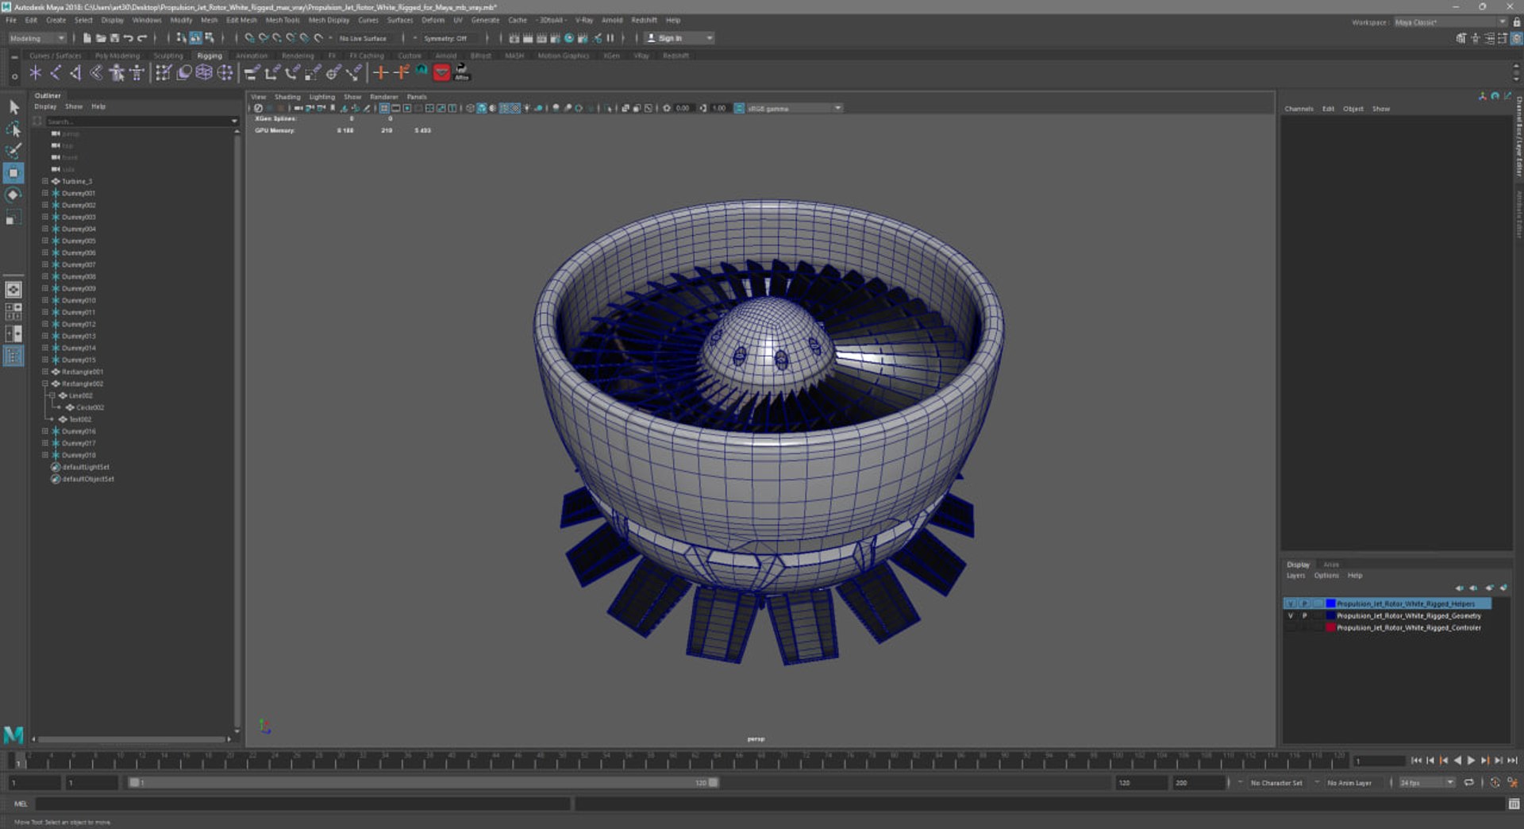The height and width of the screenshot is (829, 1524).
Task: Open the Deform menu
Action: click(x=433, y=20)
